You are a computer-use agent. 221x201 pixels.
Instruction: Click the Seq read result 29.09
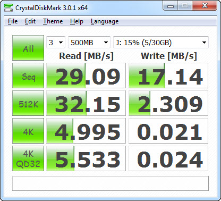[x=86, y=76]
